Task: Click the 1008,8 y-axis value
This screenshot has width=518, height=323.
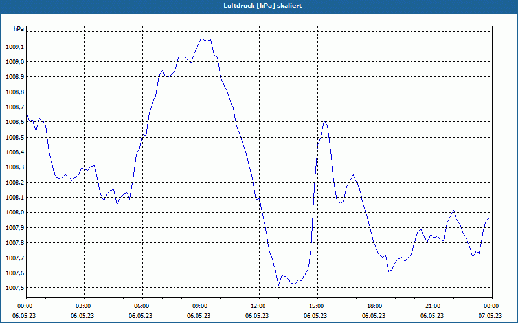Action: pyautogui.click(x=15, y=92)
